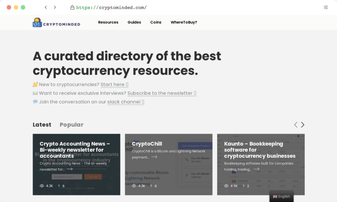The image size is (337, 202).
Task: Click the arrow after Kaunto description
Action: 256,169
